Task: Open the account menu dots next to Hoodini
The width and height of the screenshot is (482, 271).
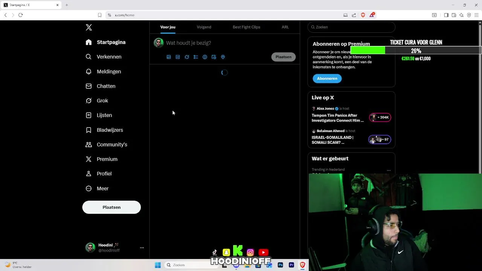Action: pyautogui.click(x=142, y=248)
